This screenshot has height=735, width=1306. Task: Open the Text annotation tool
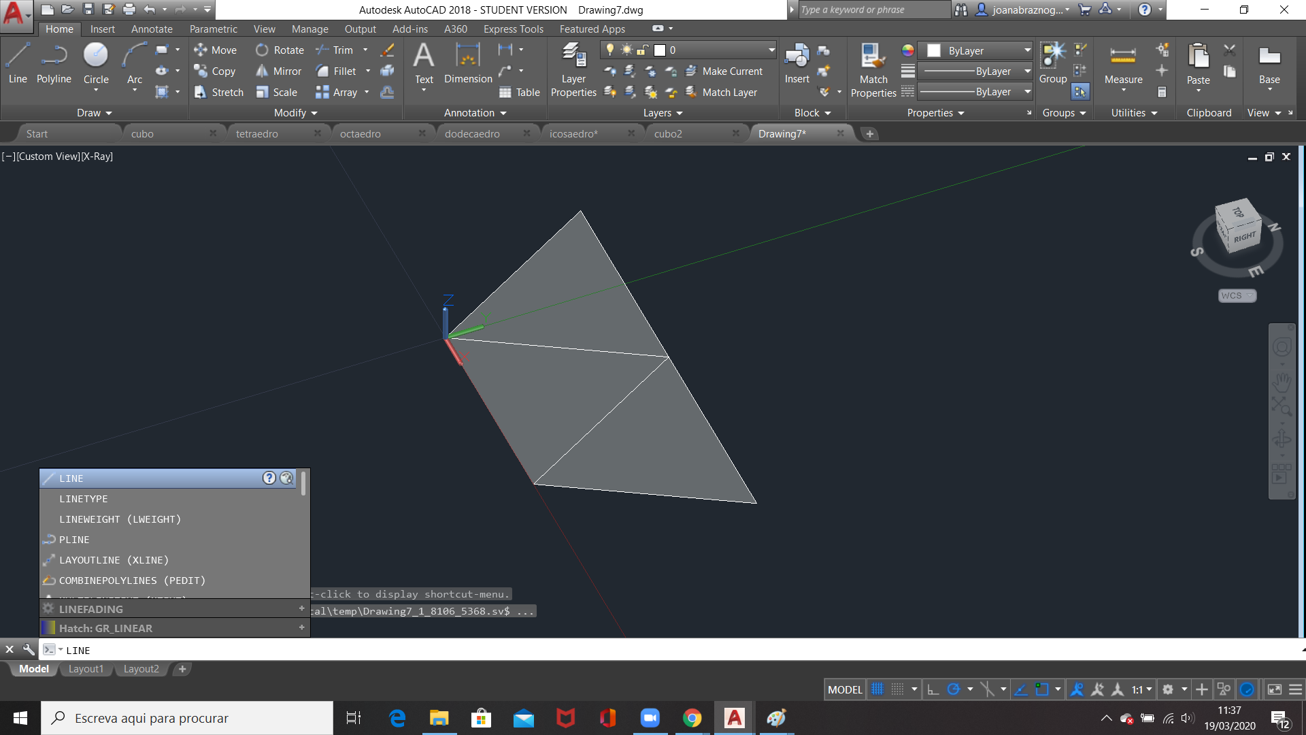click(x=424, y=63)
